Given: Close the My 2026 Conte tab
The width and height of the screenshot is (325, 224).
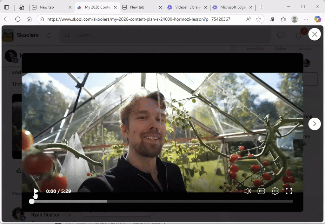Looking at the screenshot, I should [115, 7].
